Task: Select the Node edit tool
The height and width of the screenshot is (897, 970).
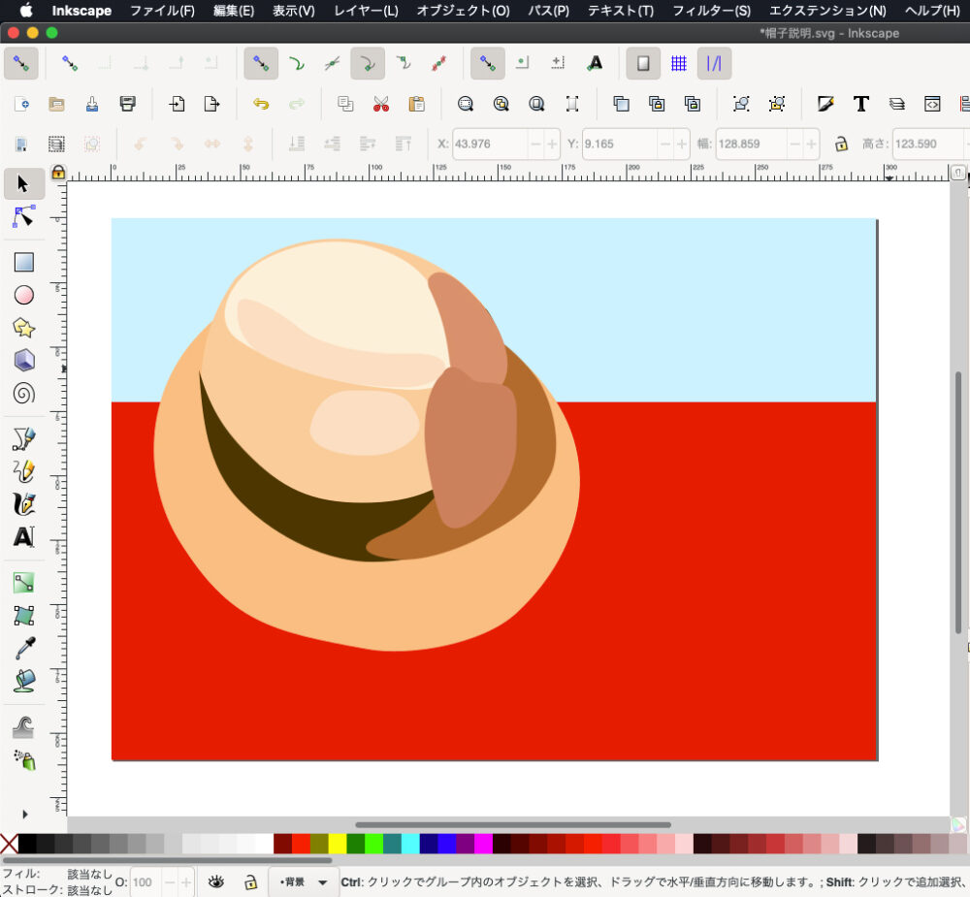Action: 24,216
